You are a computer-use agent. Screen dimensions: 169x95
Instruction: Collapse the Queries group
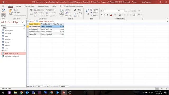[24, 51]
